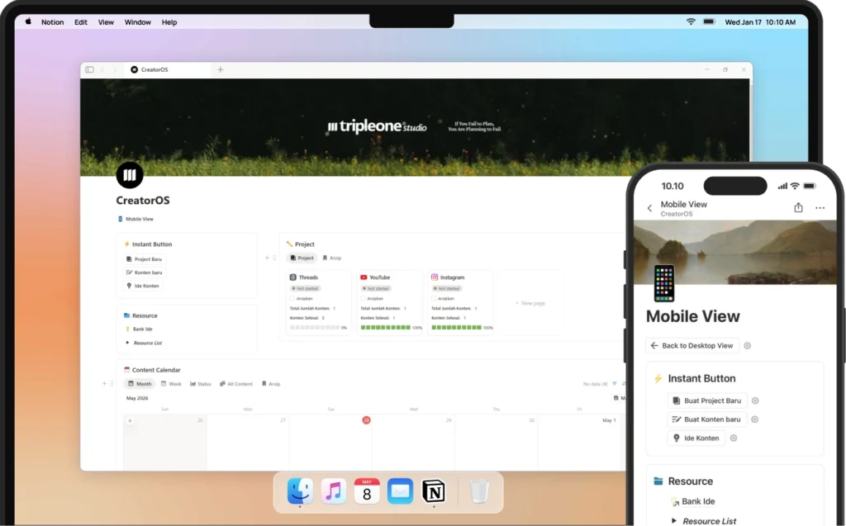Open the three-dot menu on mobile
Viewport: 846px width, 526px height.
point(820,208)
